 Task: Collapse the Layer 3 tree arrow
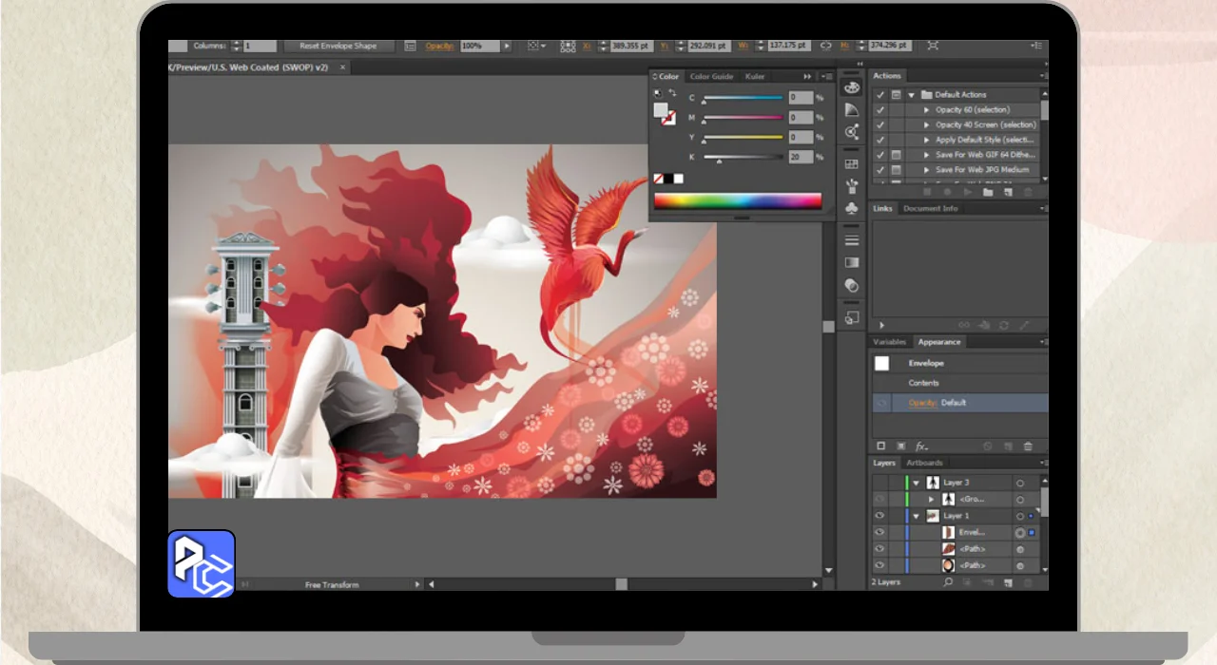pyautogui.click(x=917, y=483)
